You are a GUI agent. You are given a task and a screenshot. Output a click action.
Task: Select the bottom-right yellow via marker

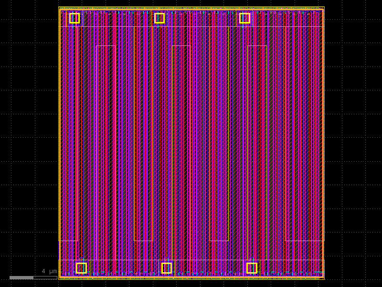click(252, 269)
